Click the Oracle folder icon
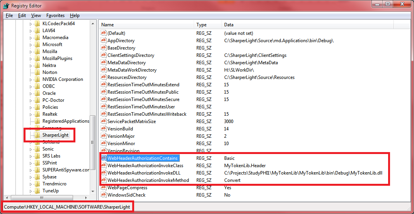 point(37,93)
